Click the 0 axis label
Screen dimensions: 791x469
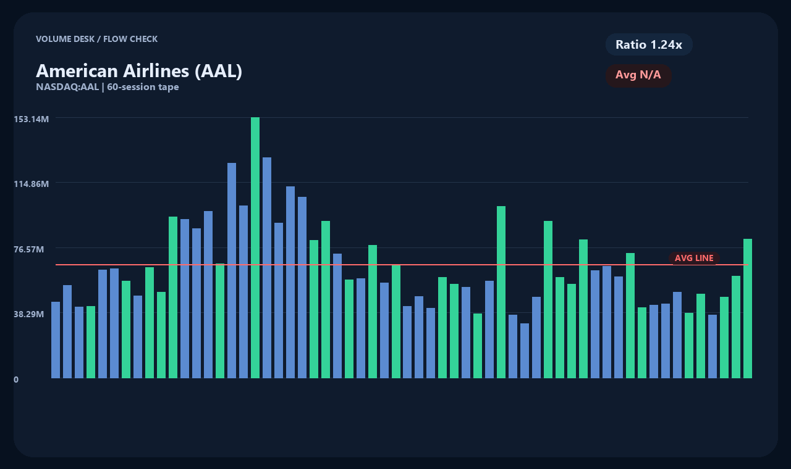(16, 380)
